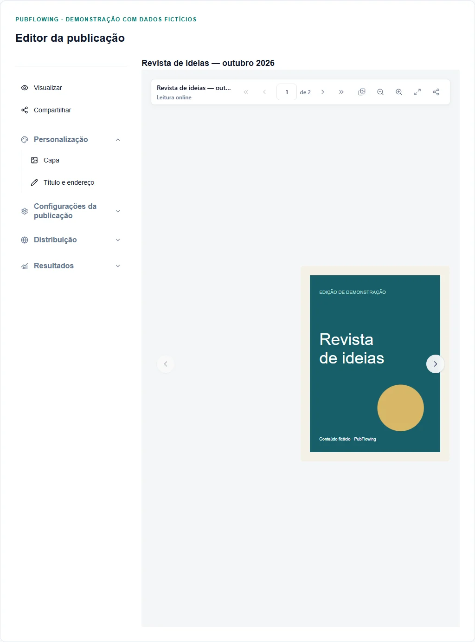The height and width of the screenshot is (642, 475).
Task: Click the eye icon beside Visualizar
Action: (x=25, y=88)
